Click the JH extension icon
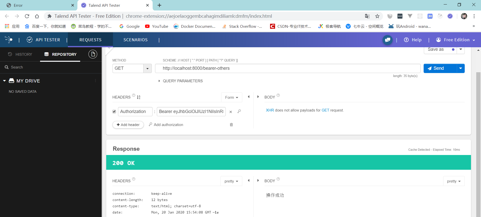481x217 pixels. click(430, 16)
